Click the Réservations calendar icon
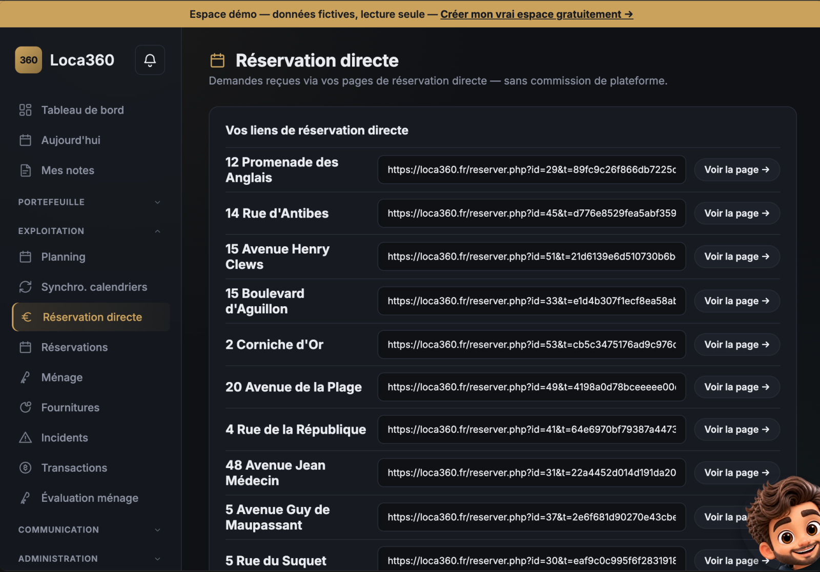820x572 pixels. click(25, 348)
